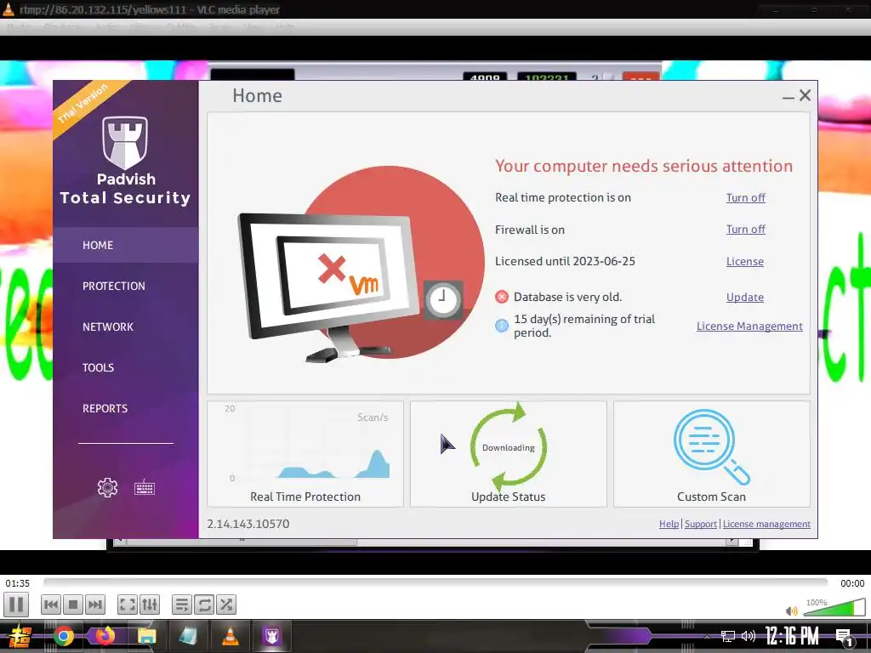This screenshot has width=871, height=653.
Task: Open the Real Time Protection scan graph card
Action: pyautogui.click(x=305, y=454)
